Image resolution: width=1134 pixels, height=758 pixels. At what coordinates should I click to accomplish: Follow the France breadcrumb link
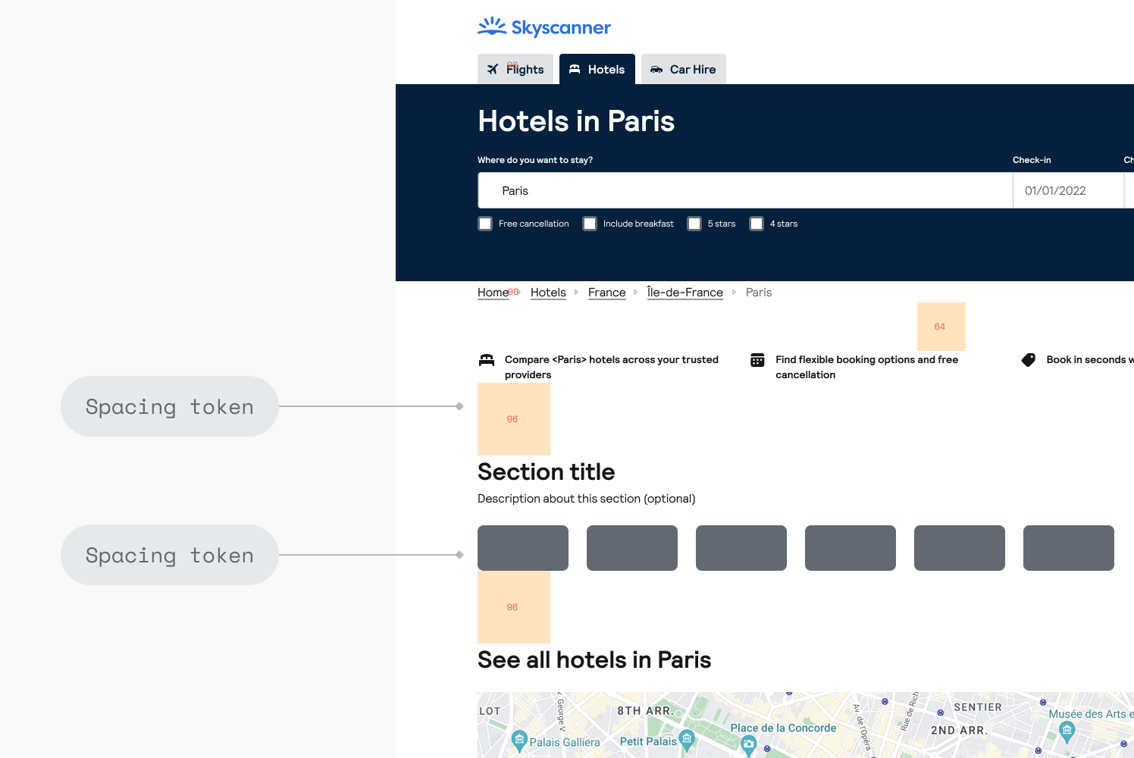[607, 293]
